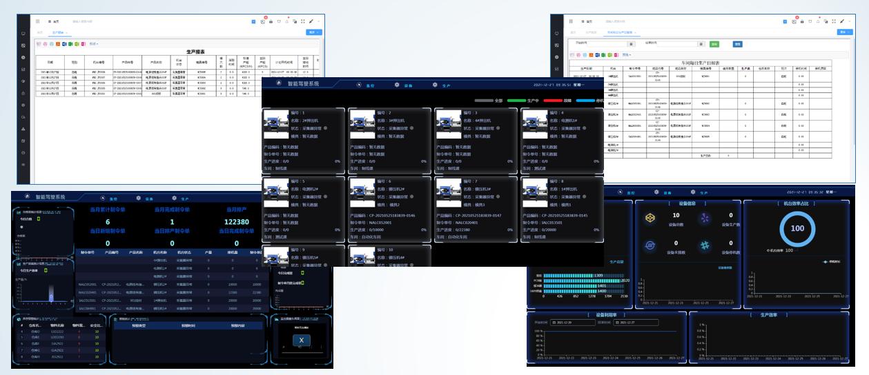Switch to the 生产报表 tab in top-left window

pos(58,32)
